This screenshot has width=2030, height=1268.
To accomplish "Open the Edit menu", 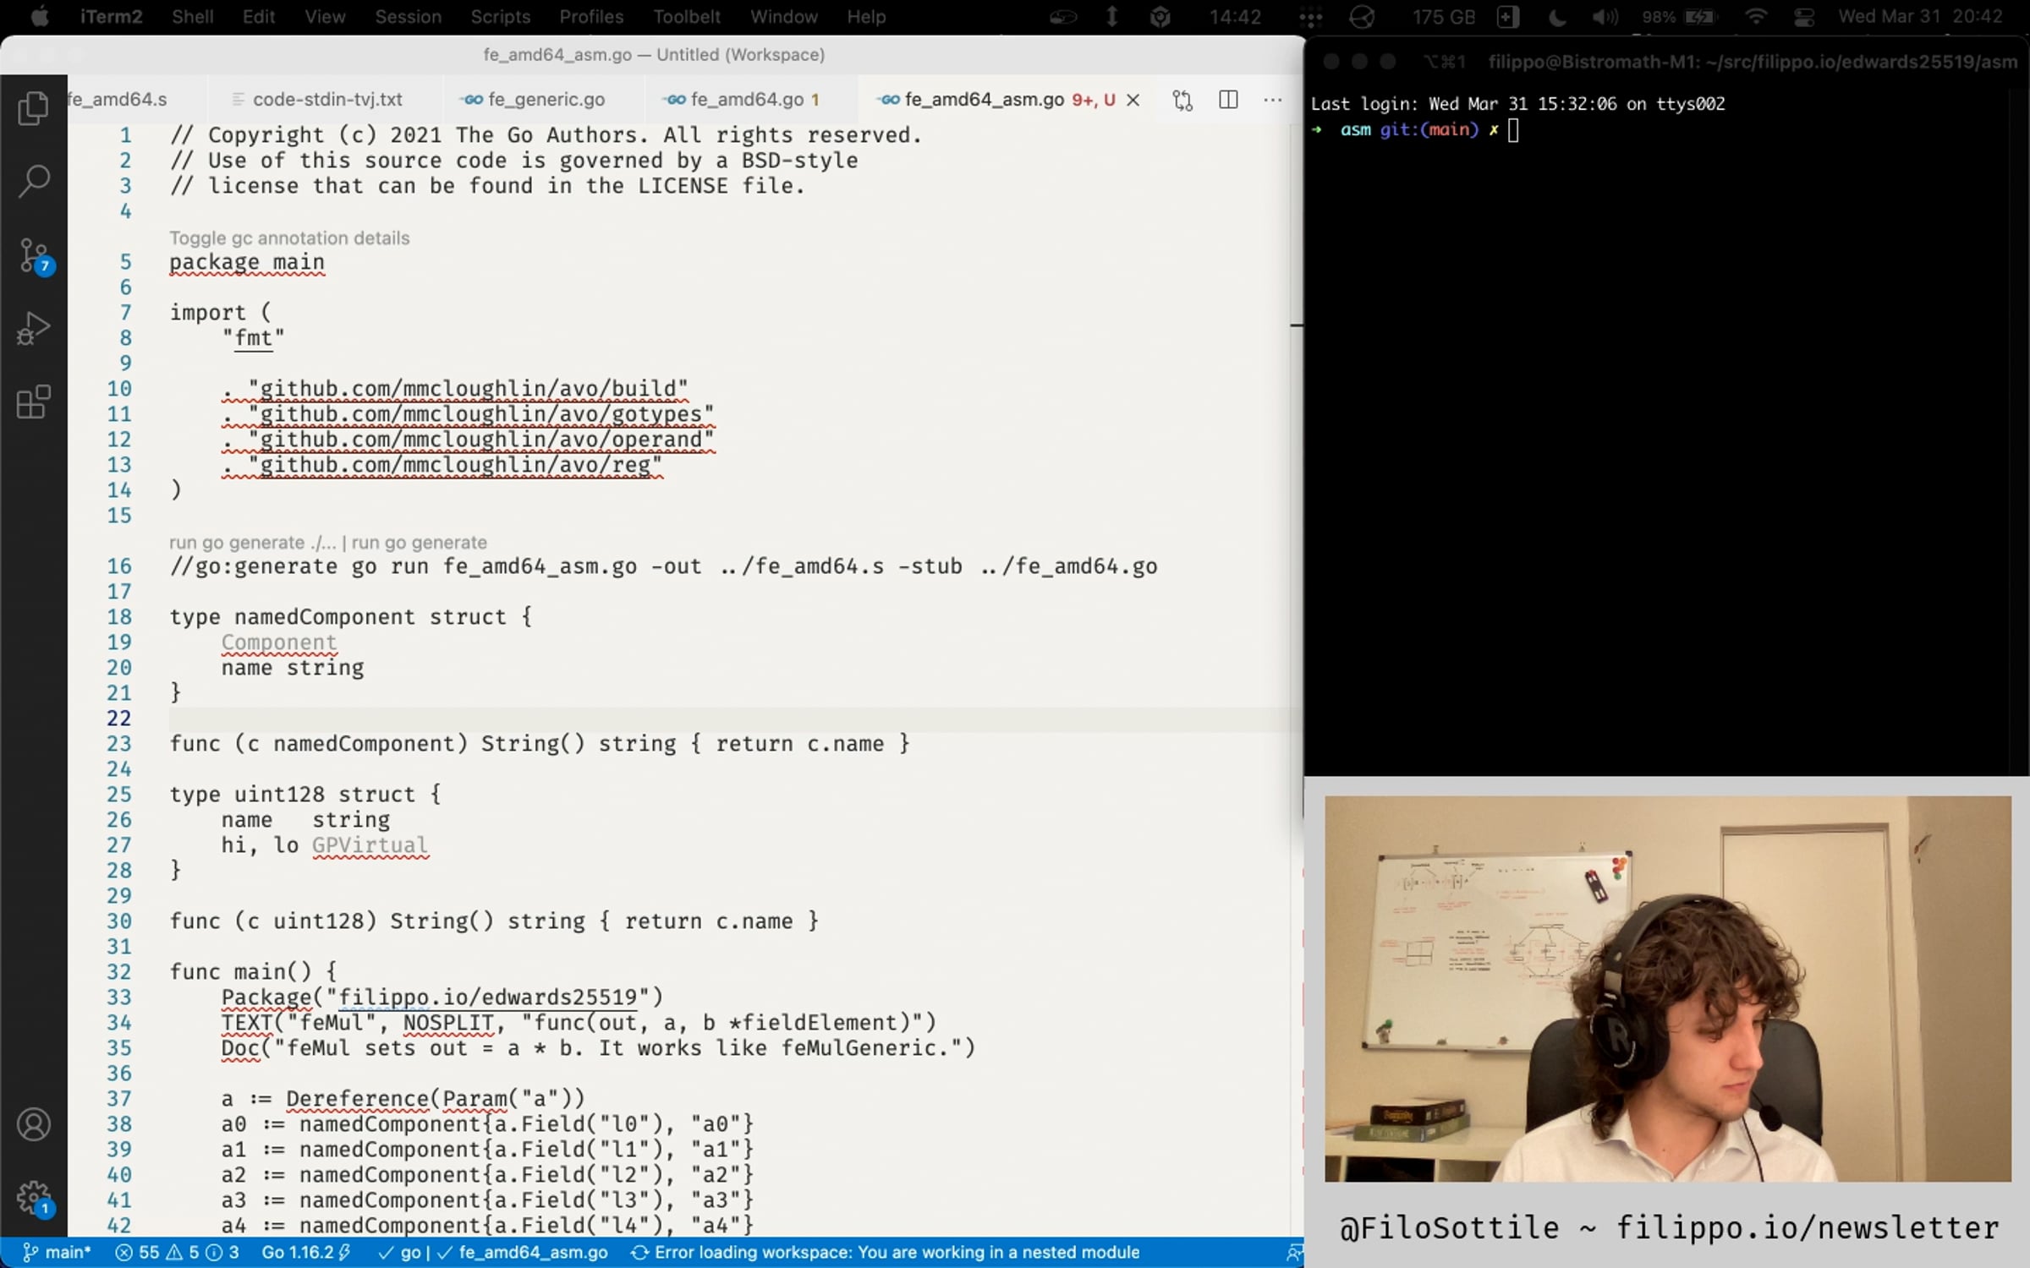I will tap(258, 17).
